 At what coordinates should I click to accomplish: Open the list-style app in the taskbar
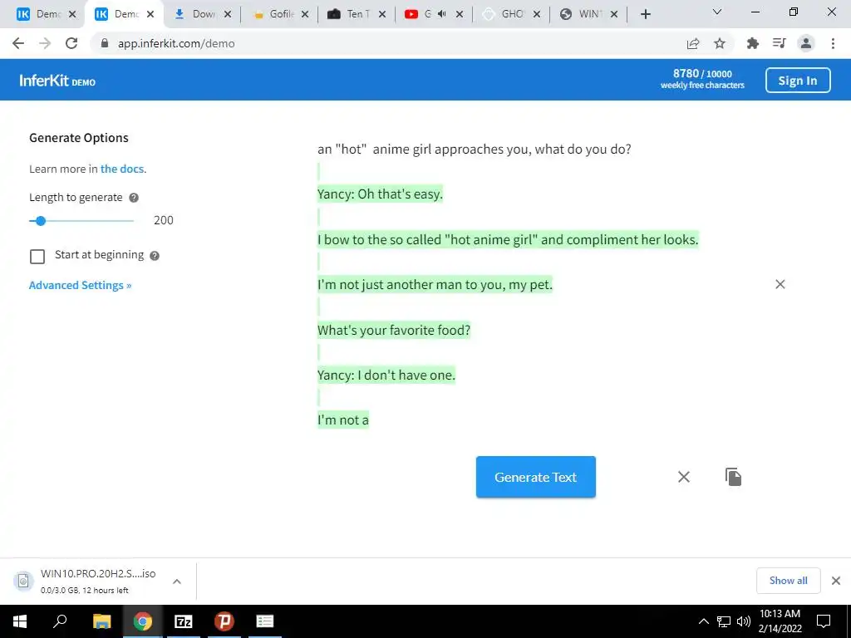tap(265, 621)
